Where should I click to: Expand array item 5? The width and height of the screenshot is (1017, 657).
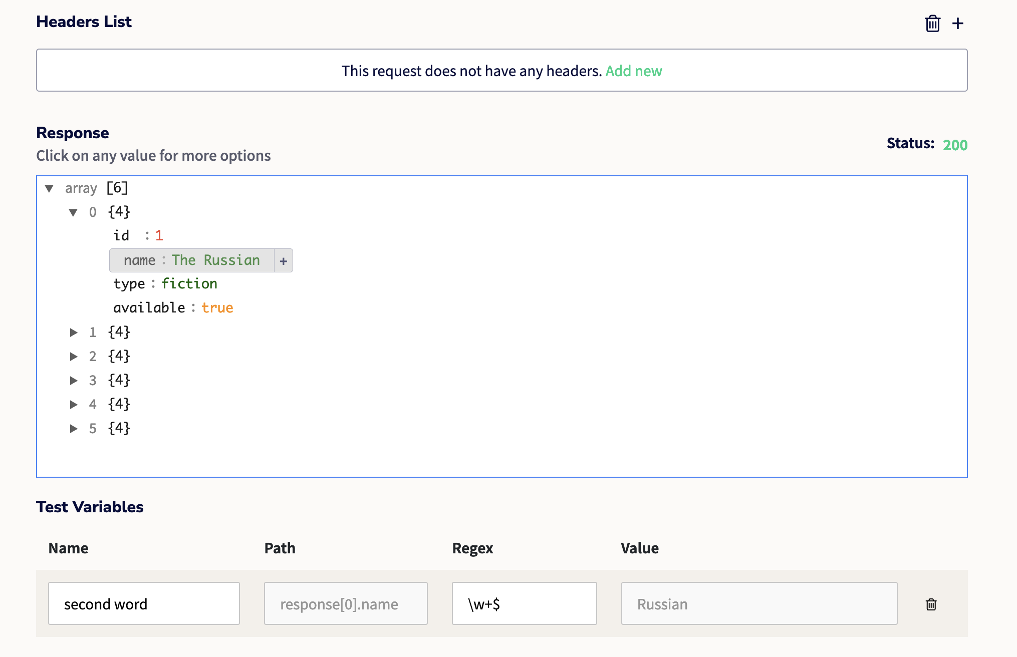(x=74, y=429)
